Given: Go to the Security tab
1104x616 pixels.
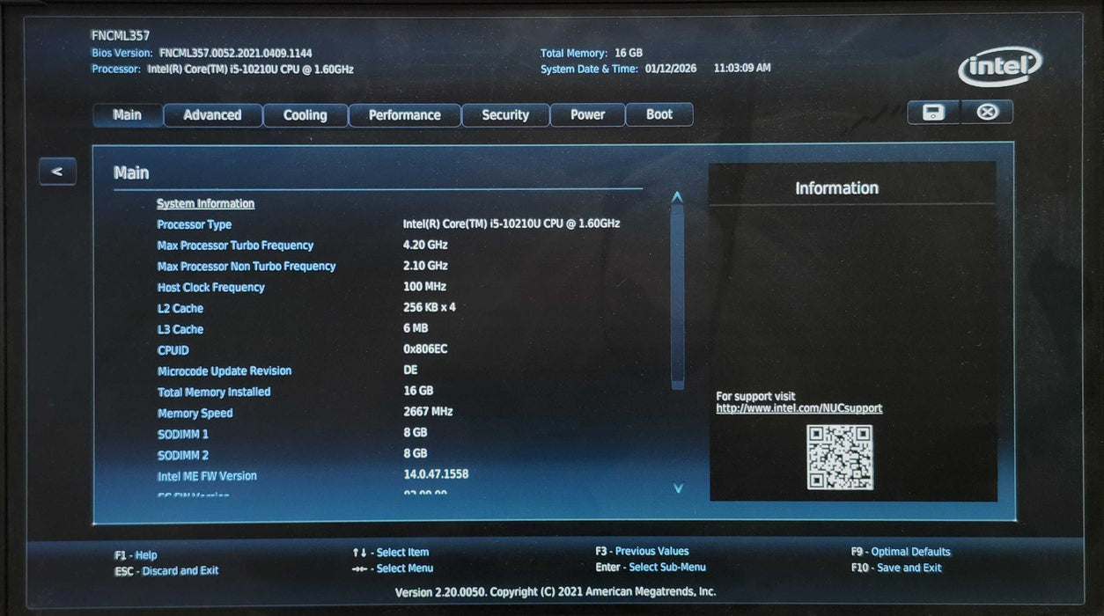Looking at the screenshot, I should click(505, 115).
